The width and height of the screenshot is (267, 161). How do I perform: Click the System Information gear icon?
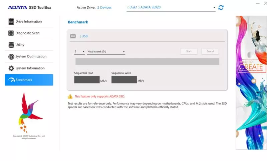click(x=11, y=68)
